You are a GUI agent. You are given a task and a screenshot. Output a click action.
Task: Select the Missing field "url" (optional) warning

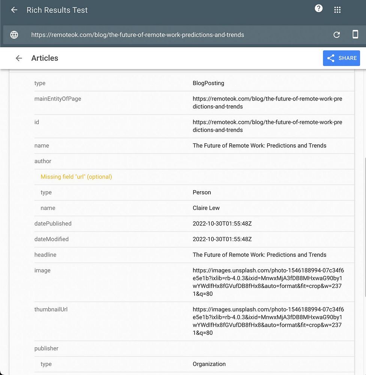click(76, 177)
